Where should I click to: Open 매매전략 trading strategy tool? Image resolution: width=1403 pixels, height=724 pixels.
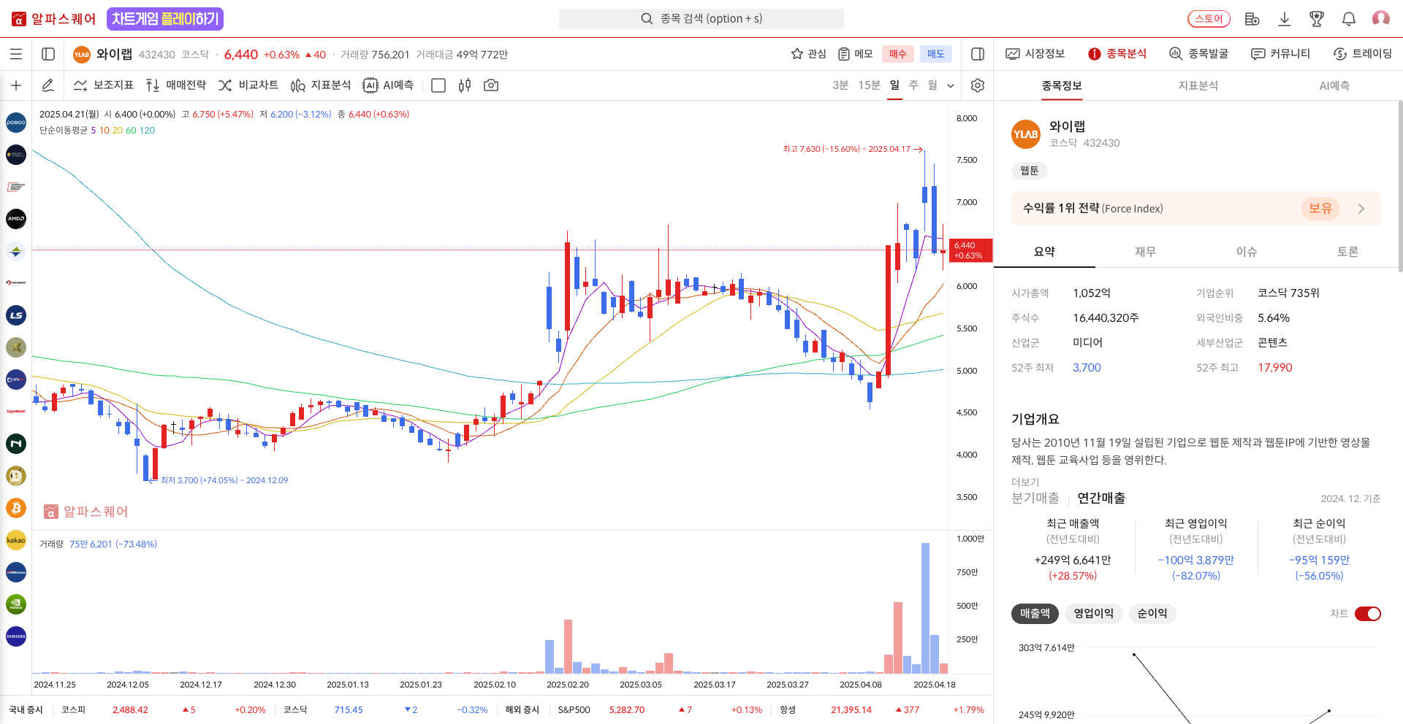pyautogui.click(x=175, y=85)
